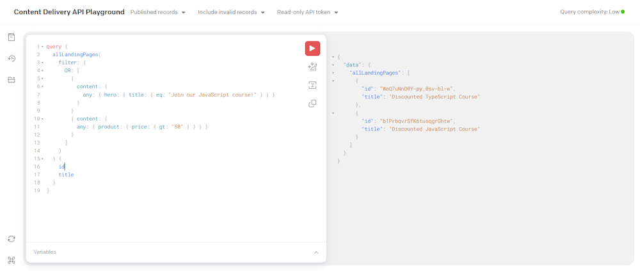640x271 pixels.
Task: Collapse the "data" object in the response
Action: [x=333, y=65]
